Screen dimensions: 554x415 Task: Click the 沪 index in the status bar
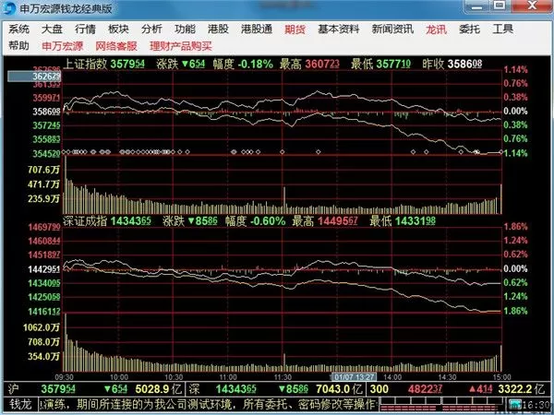13,389
